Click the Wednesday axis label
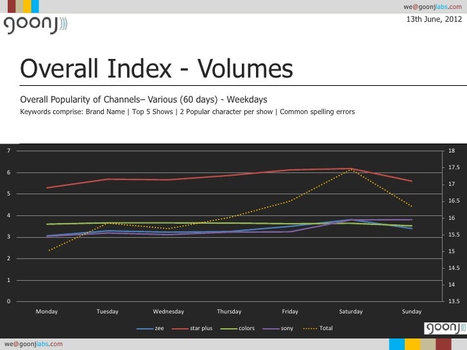 click(x=168, y=312)
